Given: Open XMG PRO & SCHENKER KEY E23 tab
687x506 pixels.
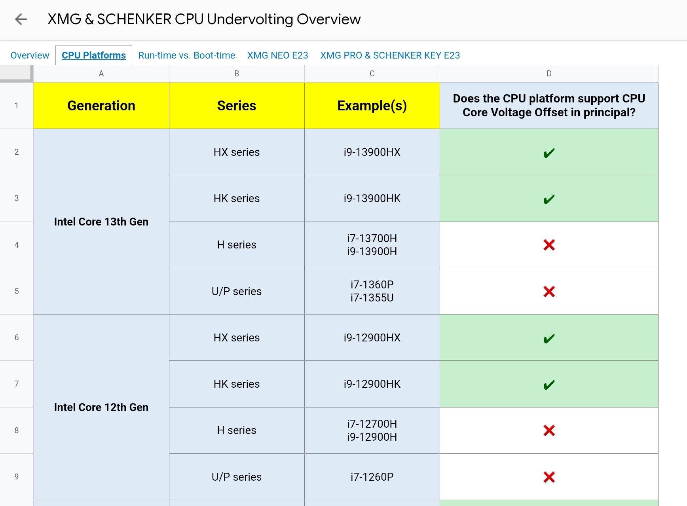Looking at the screenshot, I should point(390,55).
